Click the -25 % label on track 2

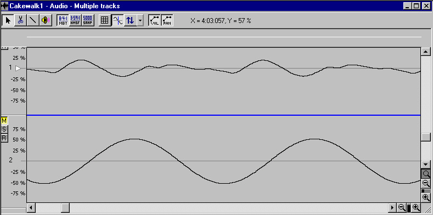tap(18, 172)
